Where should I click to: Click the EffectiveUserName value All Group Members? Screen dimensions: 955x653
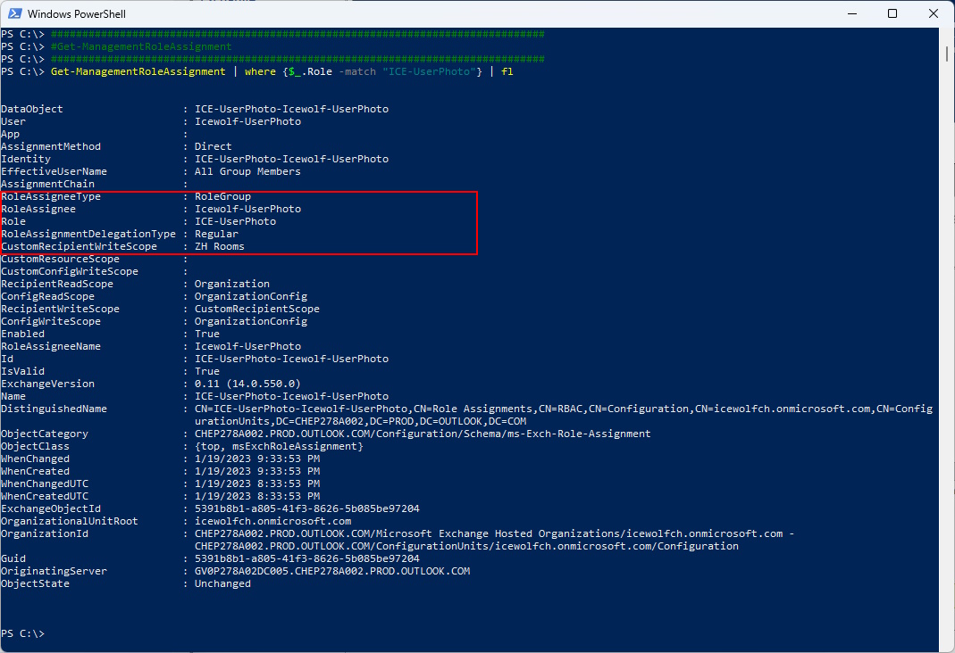[x=247, y=171]
